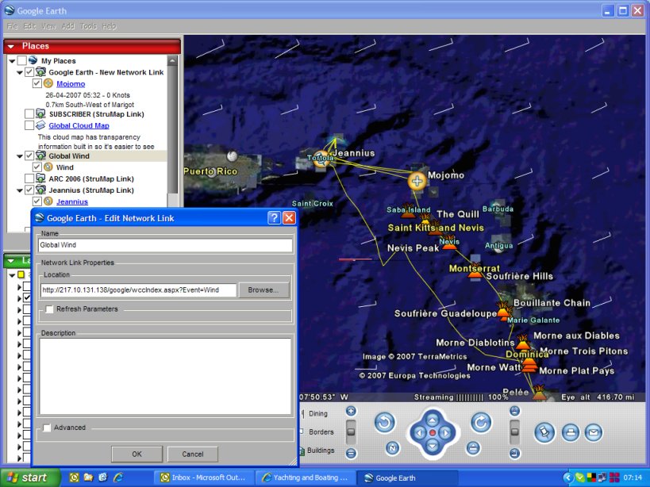Click the rotate clockwise navigation button
This screenshot has width=650, height=487.
pos(481,422)
